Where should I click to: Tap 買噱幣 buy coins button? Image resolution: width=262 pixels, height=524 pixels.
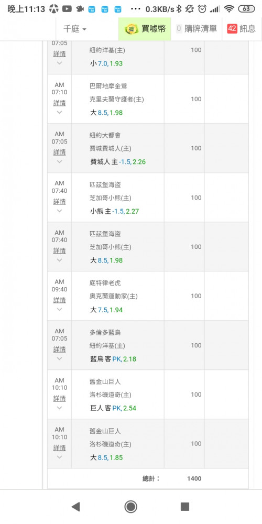click(x=145, y=29)
